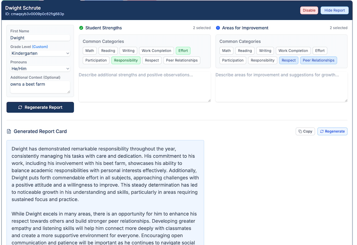
Task: Copy the generated report card text
Action: coord(305,132)
